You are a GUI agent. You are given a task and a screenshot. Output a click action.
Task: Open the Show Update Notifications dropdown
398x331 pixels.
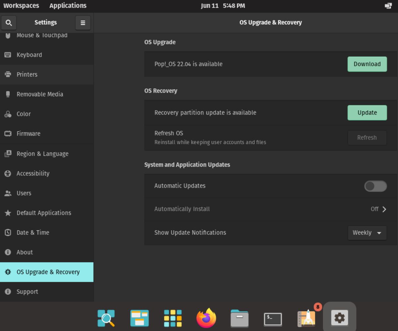click(367, 233)
